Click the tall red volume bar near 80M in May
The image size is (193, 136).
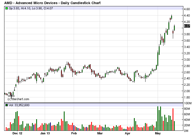[x=173, y=119]
